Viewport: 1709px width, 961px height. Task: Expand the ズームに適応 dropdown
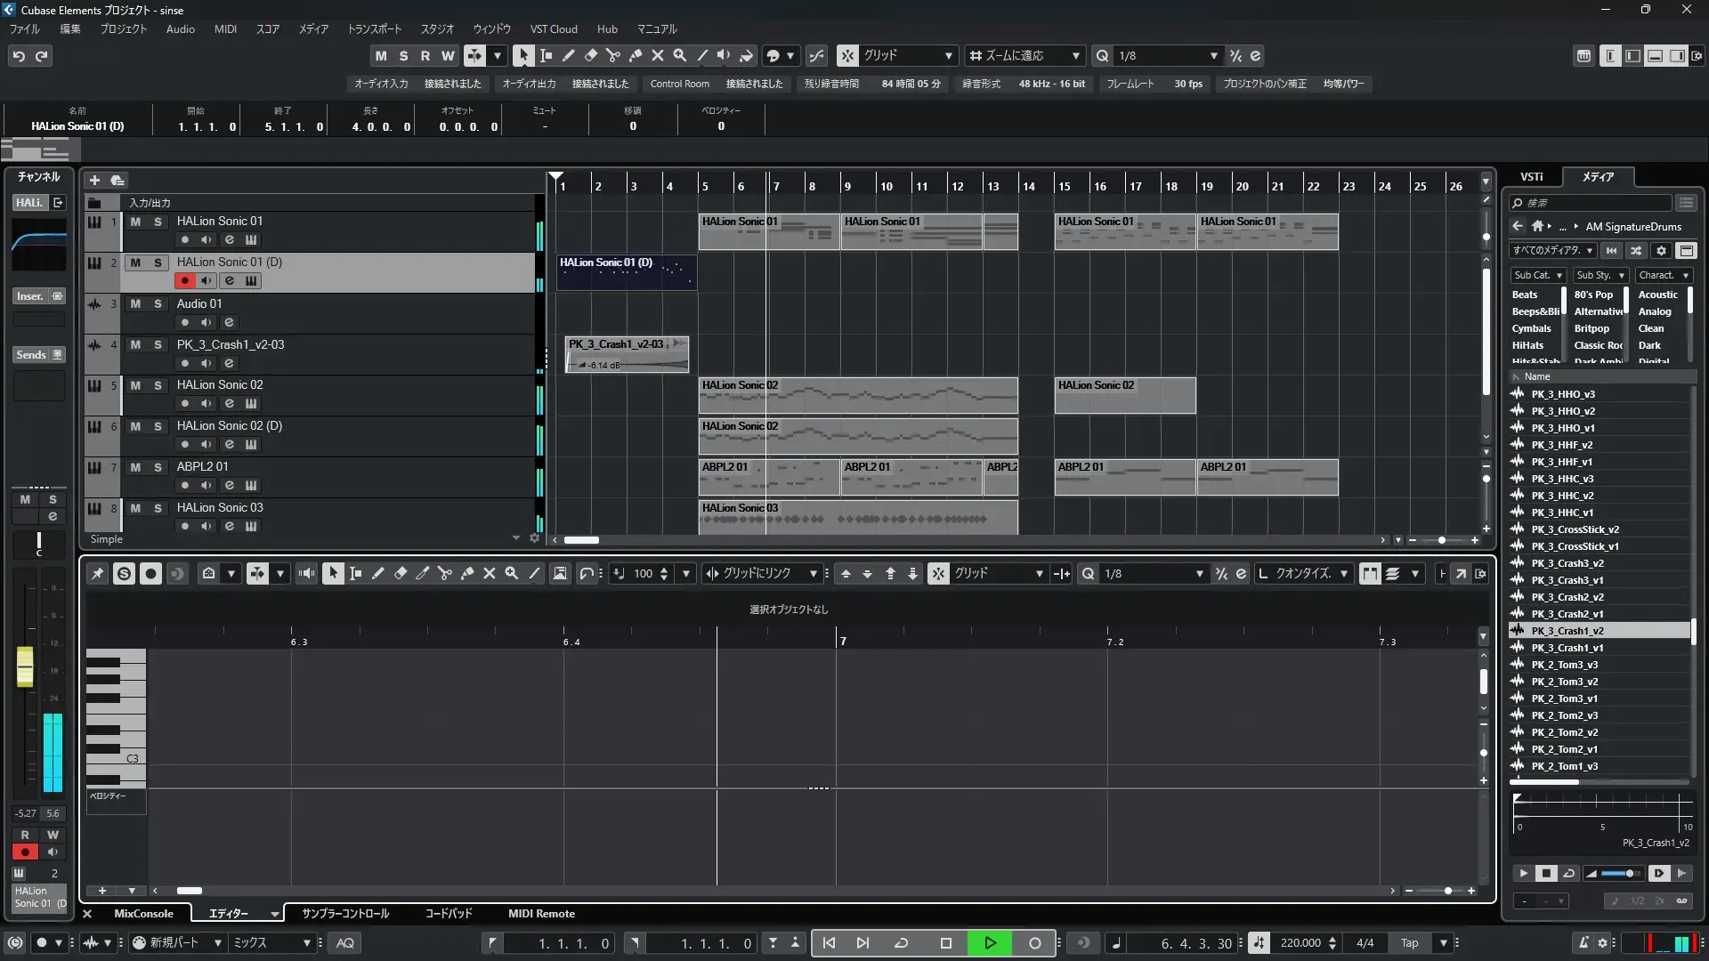(1075, 56)
